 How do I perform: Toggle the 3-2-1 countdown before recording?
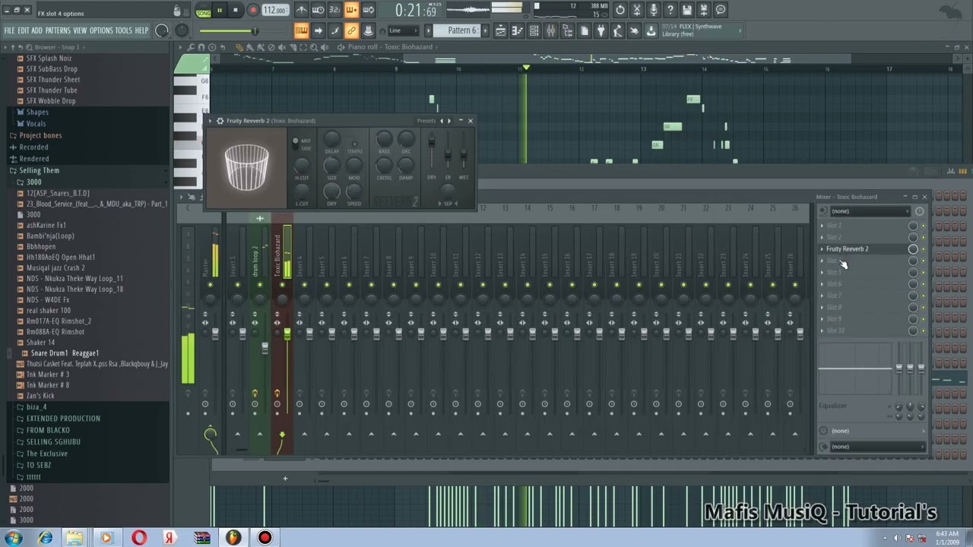click(x=335, y=10)
